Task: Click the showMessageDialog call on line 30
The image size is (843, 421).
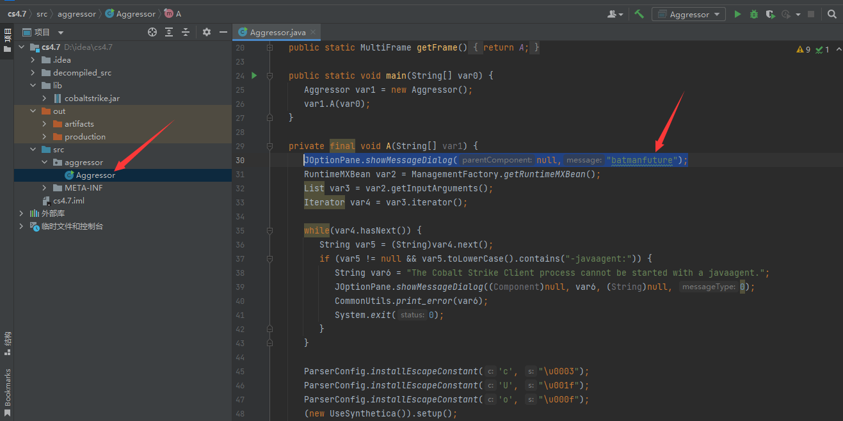Action: tap(409, 160)
